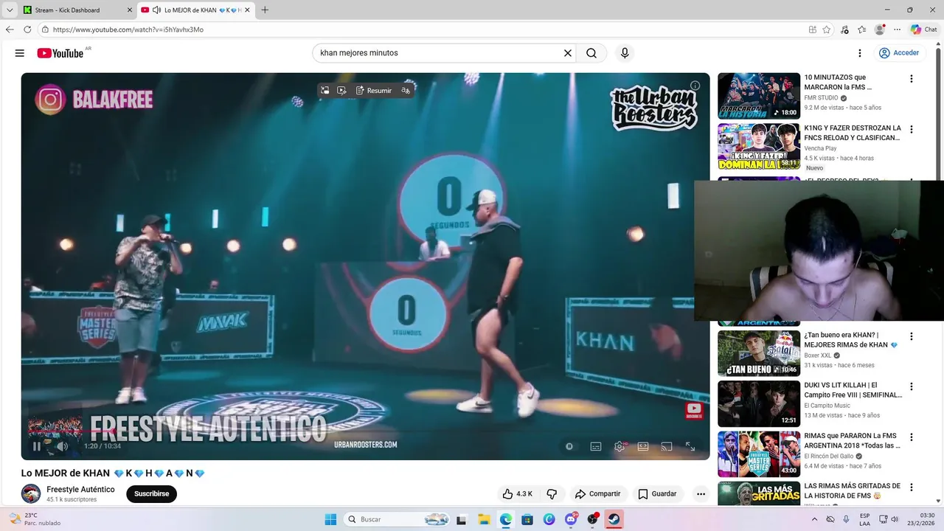Pause the video playback
The image size is (944, 531).
point(37,446)
